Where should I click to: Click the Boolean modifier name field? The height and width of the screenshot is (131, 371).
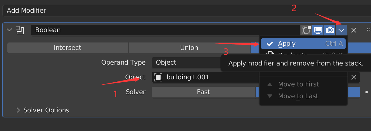coord(165,30)
